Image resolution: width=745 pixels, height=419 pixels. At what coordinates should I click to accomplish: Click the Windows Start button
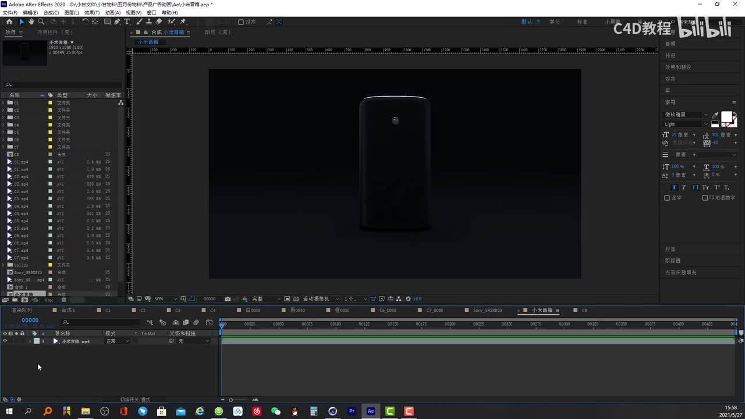pyautogui.click(x=9, y=411)
